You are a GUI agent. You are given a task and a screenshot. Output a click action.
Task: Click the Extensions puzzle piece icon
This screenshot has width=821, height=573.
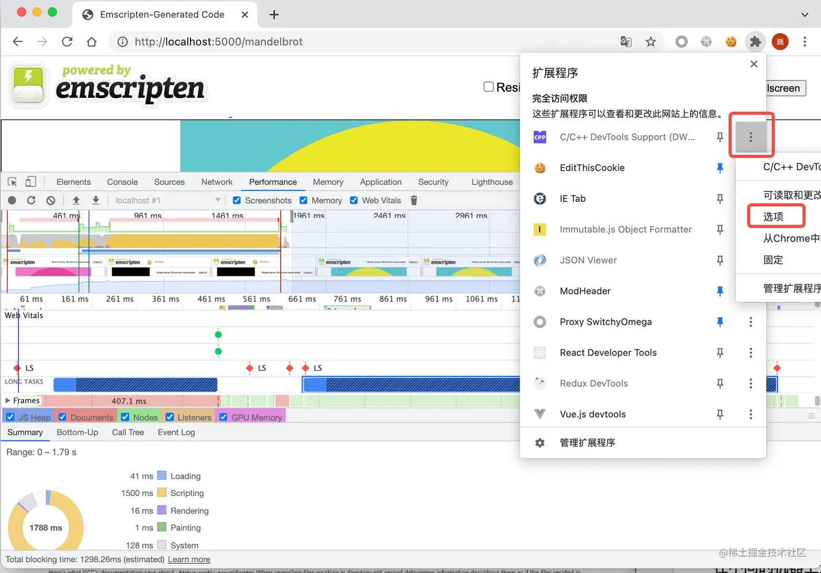click(755, 42)
